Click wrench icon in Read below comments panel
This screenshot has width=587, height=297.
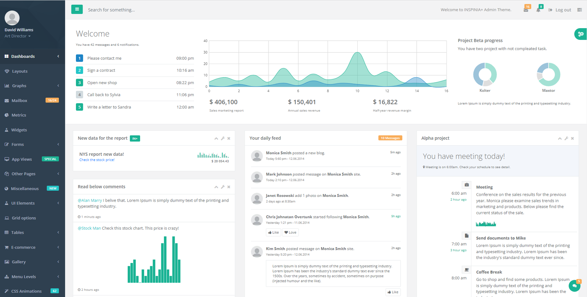tap(222, 187)
